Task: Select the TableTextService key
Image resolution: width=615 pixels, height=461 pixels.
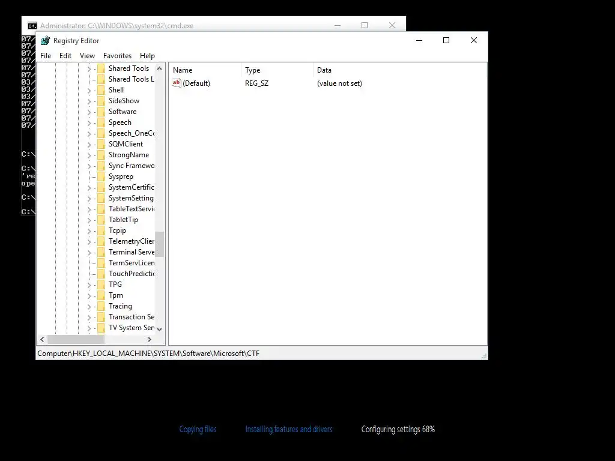Action: tap(132, 209)
